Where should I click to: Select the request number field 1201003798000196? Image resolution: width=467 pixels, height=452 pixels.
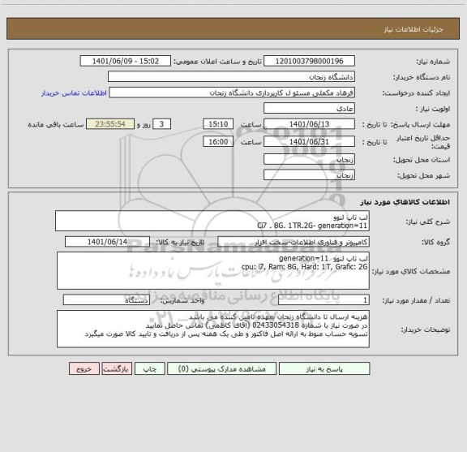(x=309, y=61)
